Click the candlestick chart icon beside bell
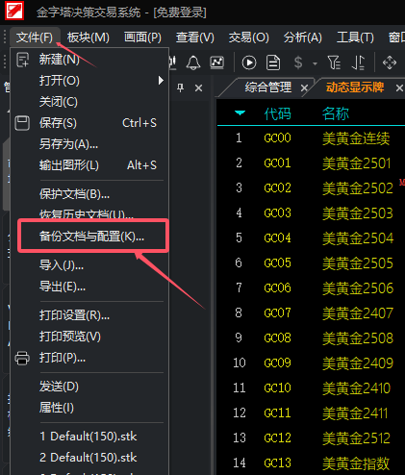Viewport: 405px width, 475px height. pyautogui.click(x=173, y=62)
